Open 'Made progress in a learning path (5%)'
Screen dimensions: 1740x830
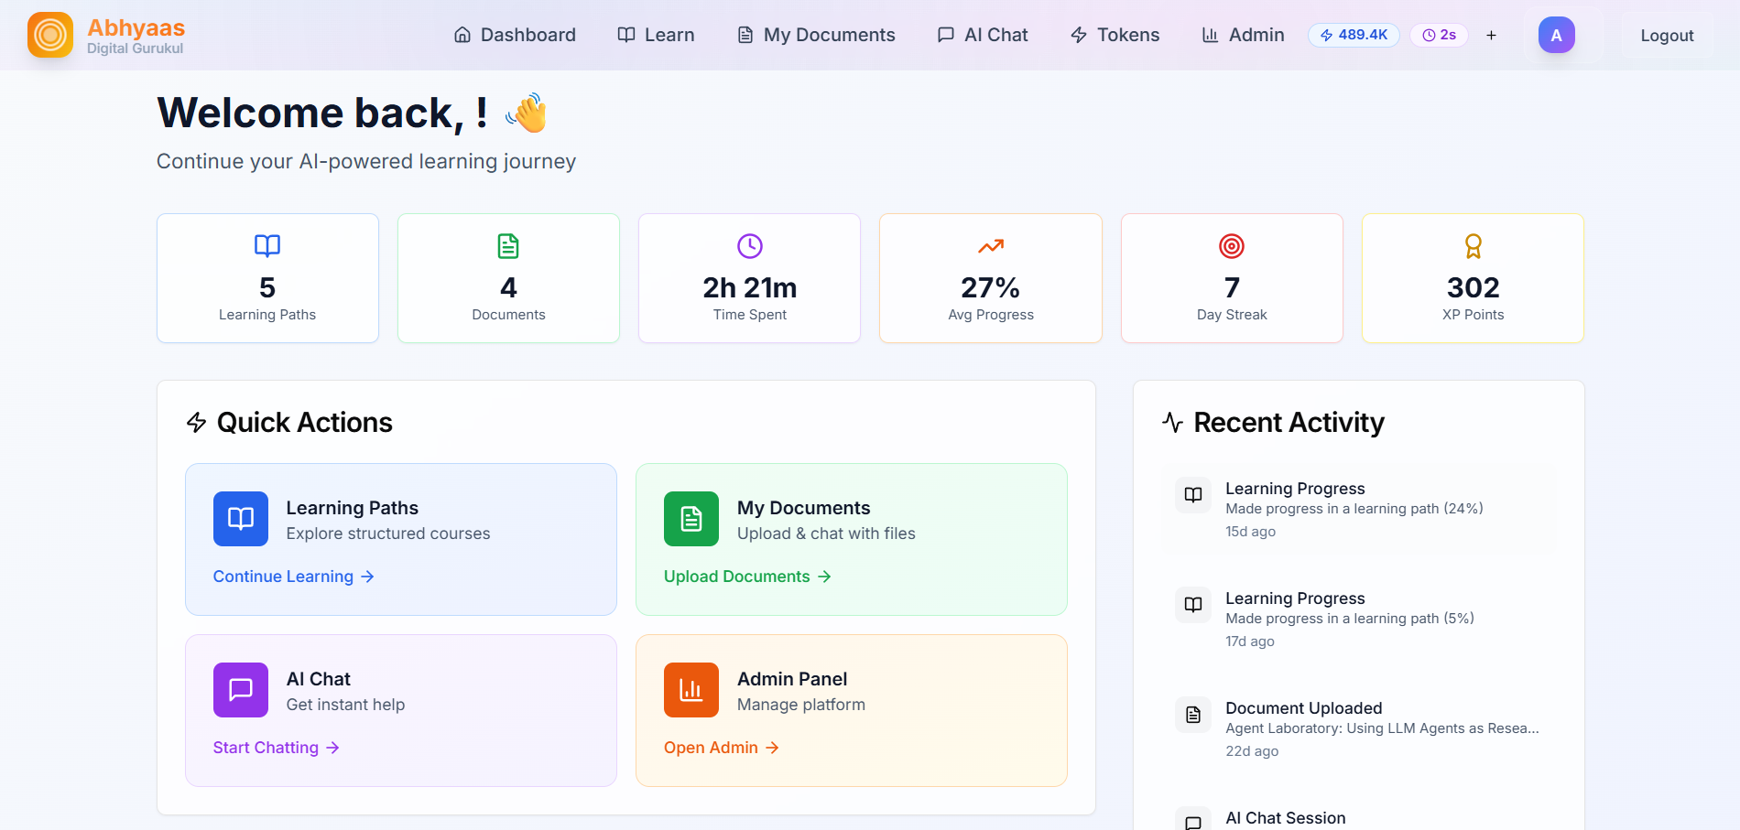pos(1350,619)
